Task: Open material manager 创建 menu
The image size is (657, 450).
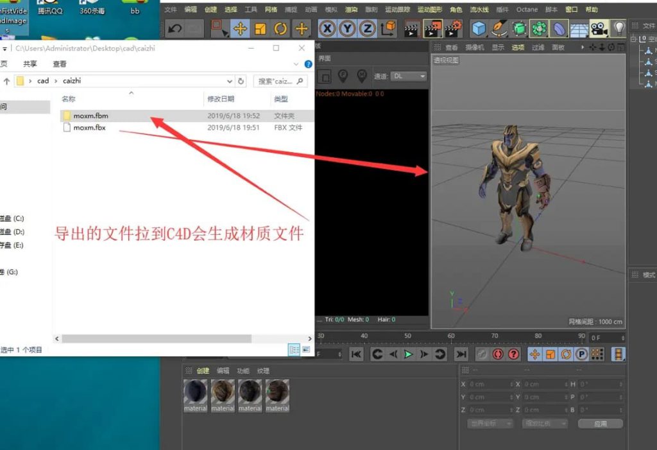Action: point(203,371)
